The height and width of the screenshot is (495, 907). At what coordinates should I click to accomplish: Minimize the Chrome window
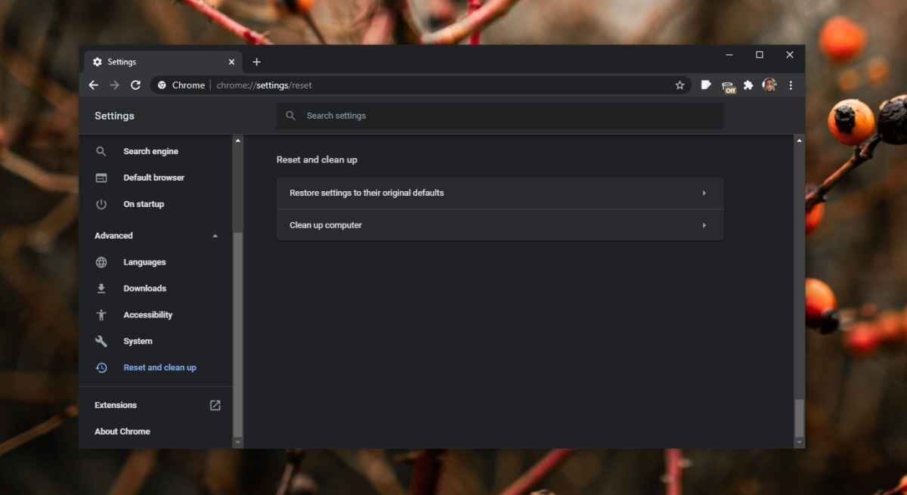point(729,54)
